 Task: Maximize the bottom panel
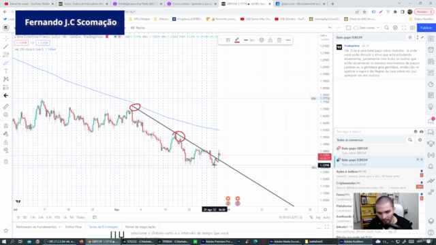[x=327, y=227]
